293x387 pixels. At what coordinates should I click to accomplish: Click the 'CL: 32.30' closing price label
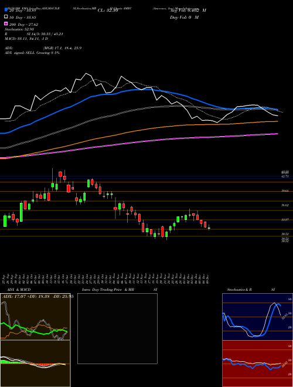pos(108,11)
